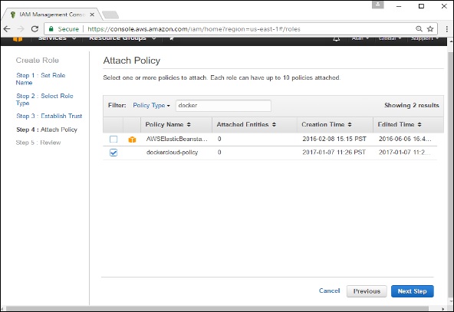
Task: Click the Edited Time column header
Action: [408, 125]
